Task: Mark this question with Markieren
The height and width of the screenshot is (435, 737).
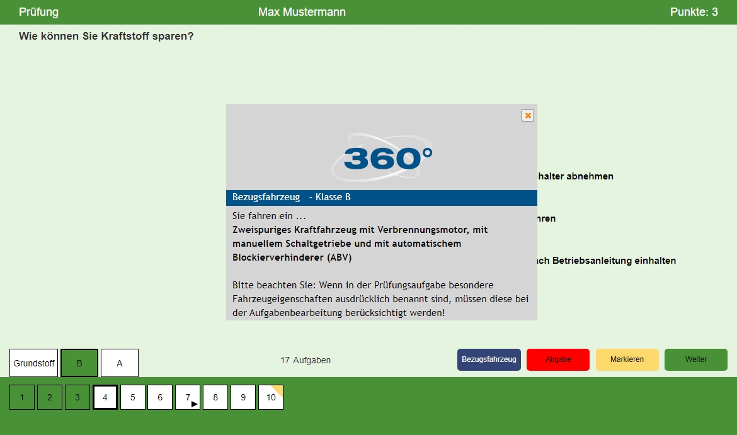Action: coord(627,359)
